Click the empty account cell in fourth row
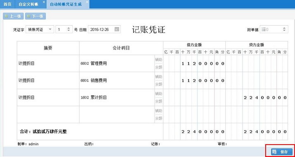The width and height of the screenshot is (295, 157). 117,115
